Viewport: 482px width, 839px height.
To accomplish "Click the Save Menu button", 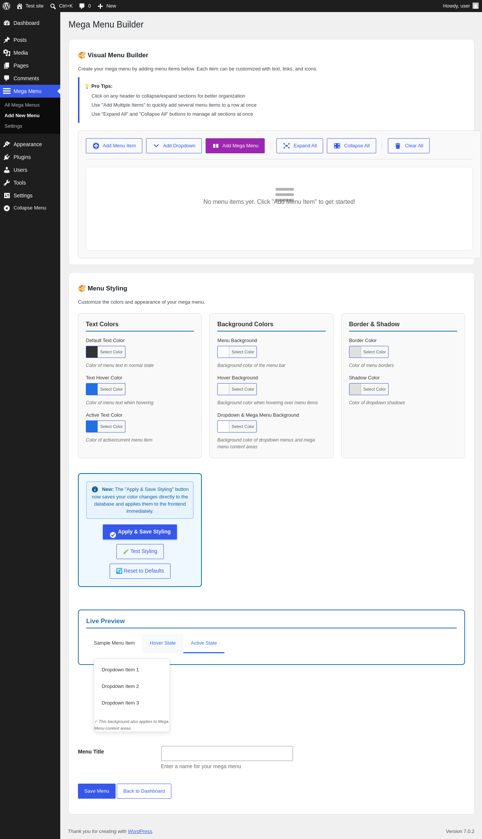I will (x=97, y=791).
